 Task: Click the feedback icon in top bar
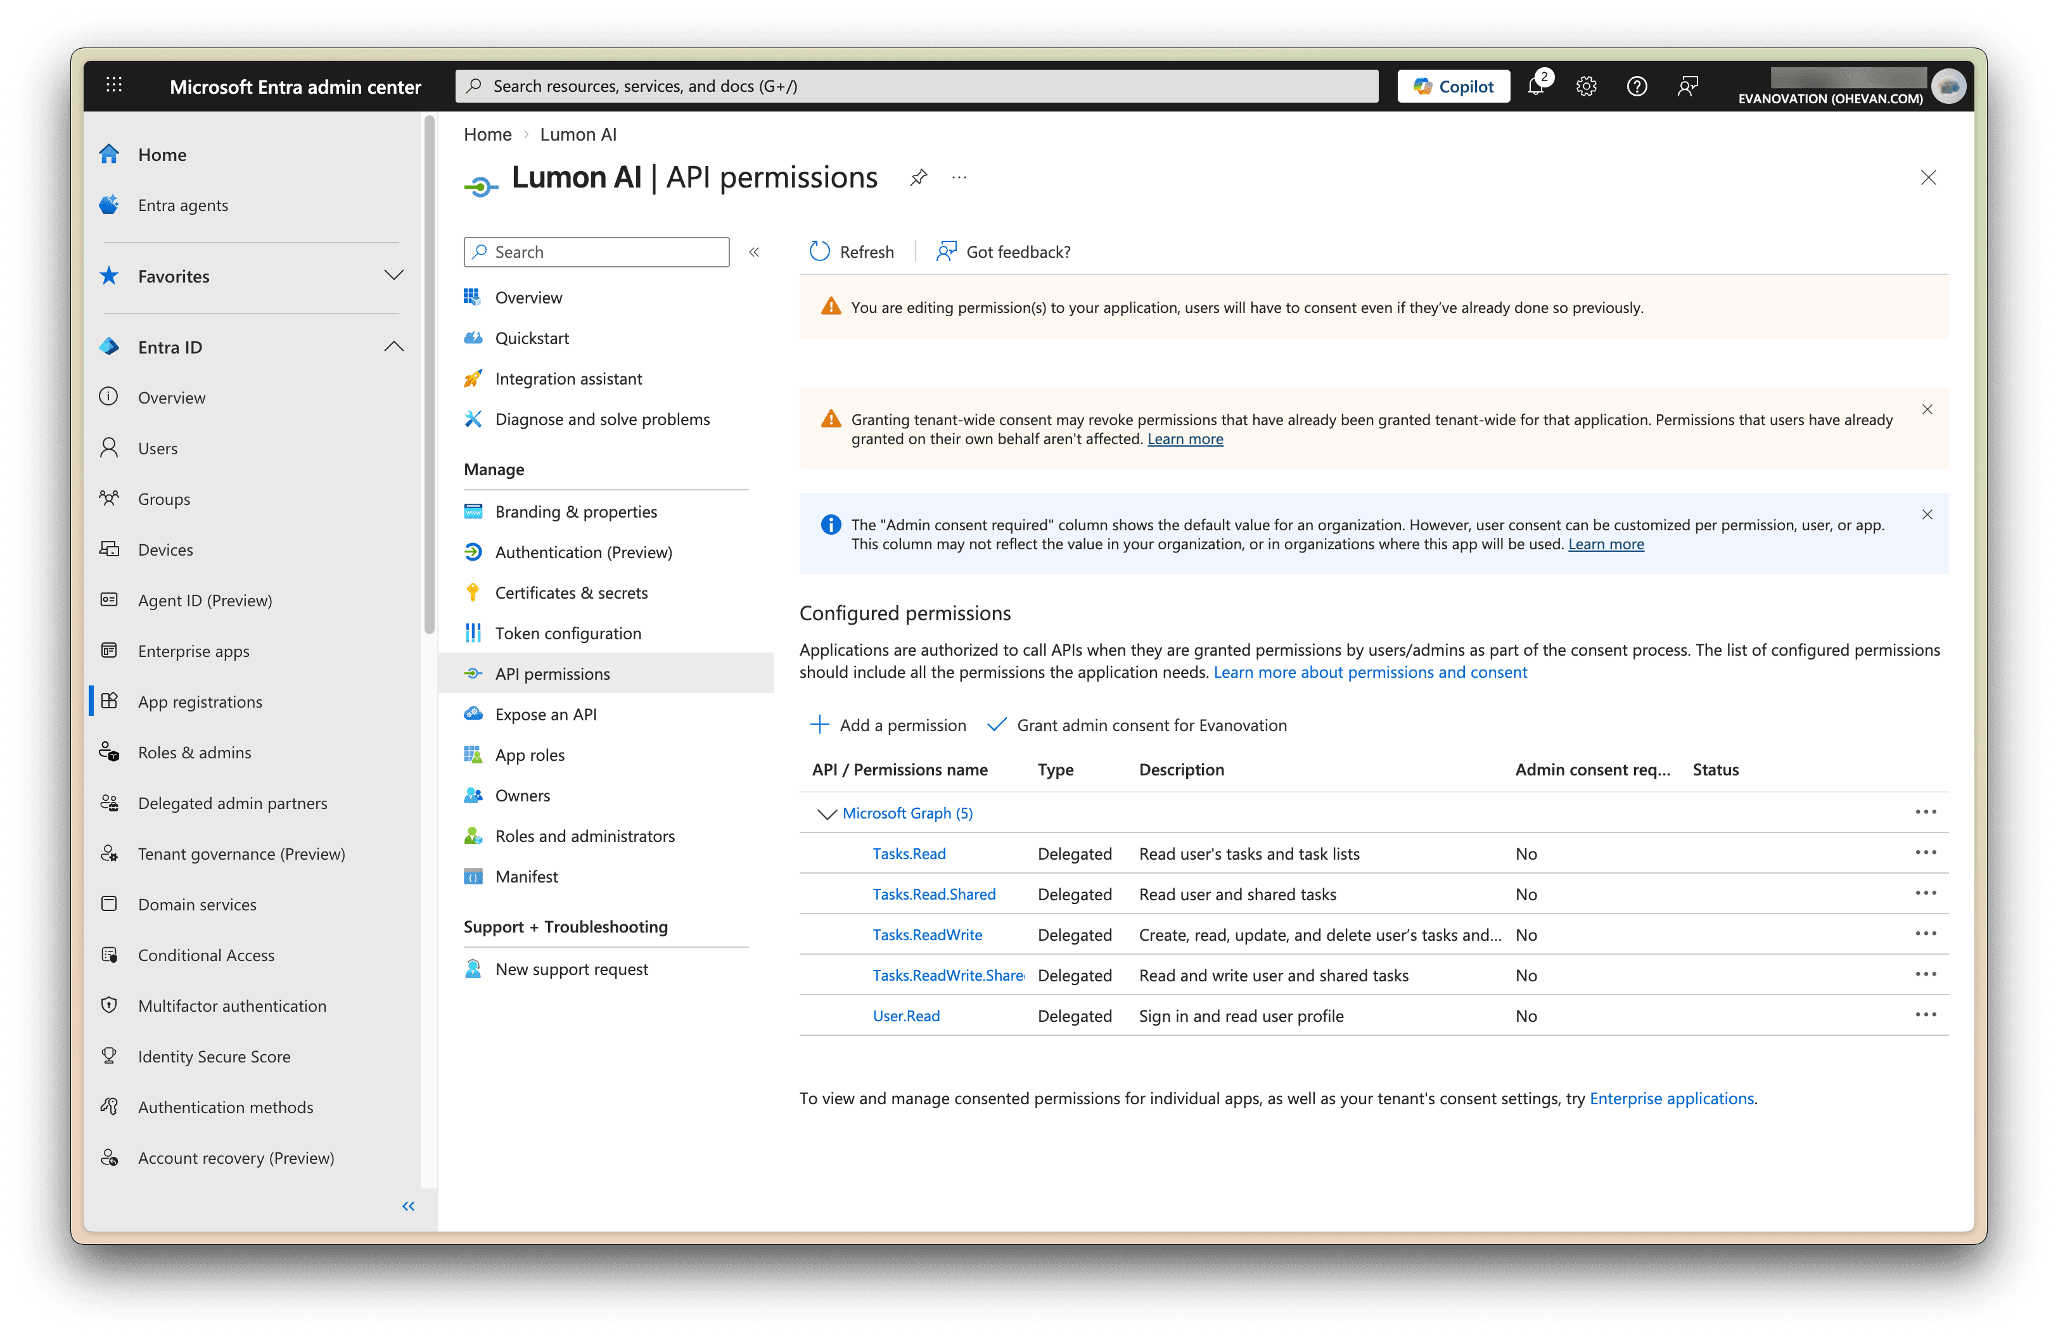tap(1687, 86)
